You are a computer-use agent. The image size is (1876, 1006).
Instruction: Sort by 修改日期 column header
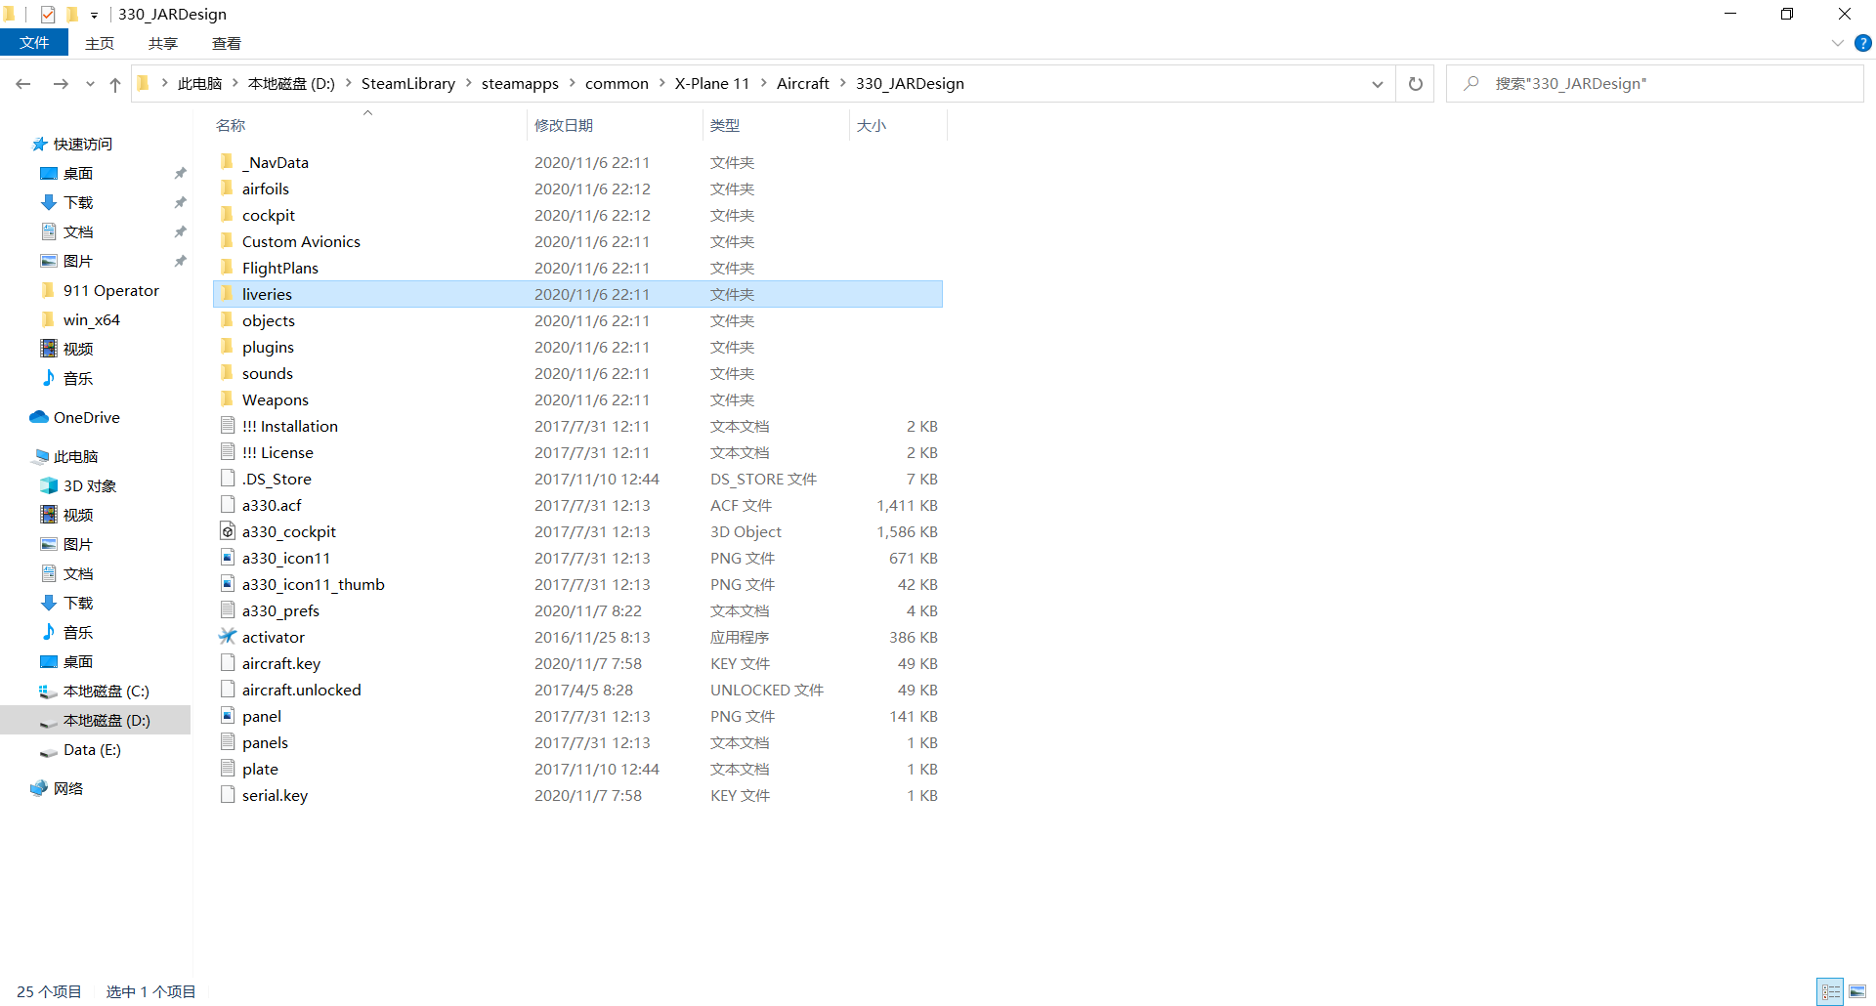point(564,126)
